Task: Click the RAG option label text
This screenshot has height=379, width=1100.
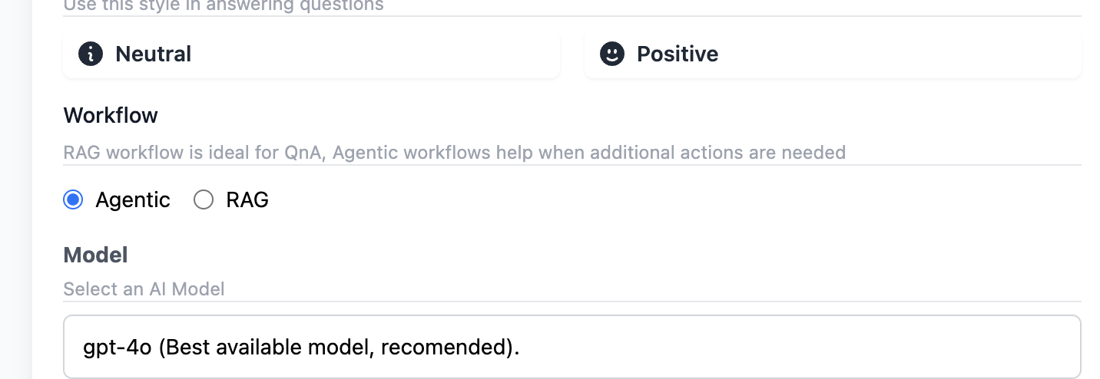Action: pyautogui.click(x=247, y=200)
